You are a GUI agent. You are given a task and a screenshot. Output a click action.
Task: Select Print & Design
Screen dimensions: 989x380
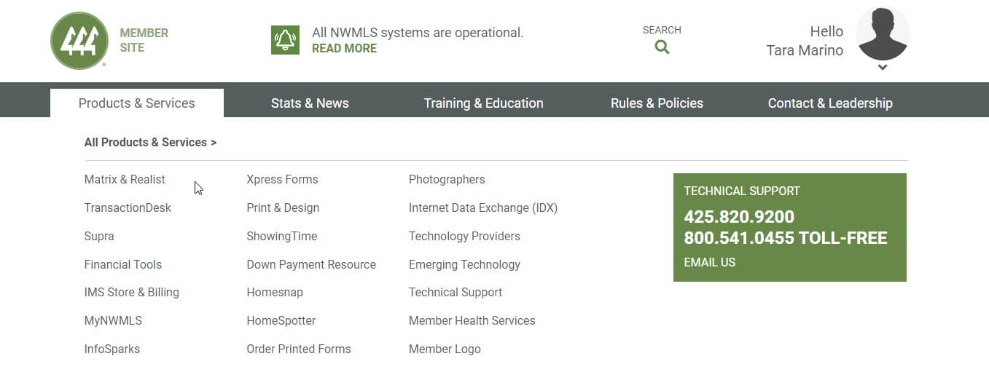pyautogui.click(x=283, y=207)
